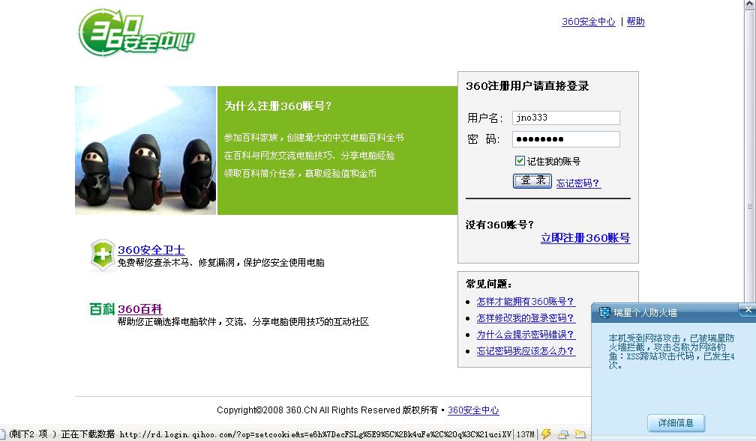The image size is (756, 441).
Task: Click the 没有360账号? text
Action: 499,225
